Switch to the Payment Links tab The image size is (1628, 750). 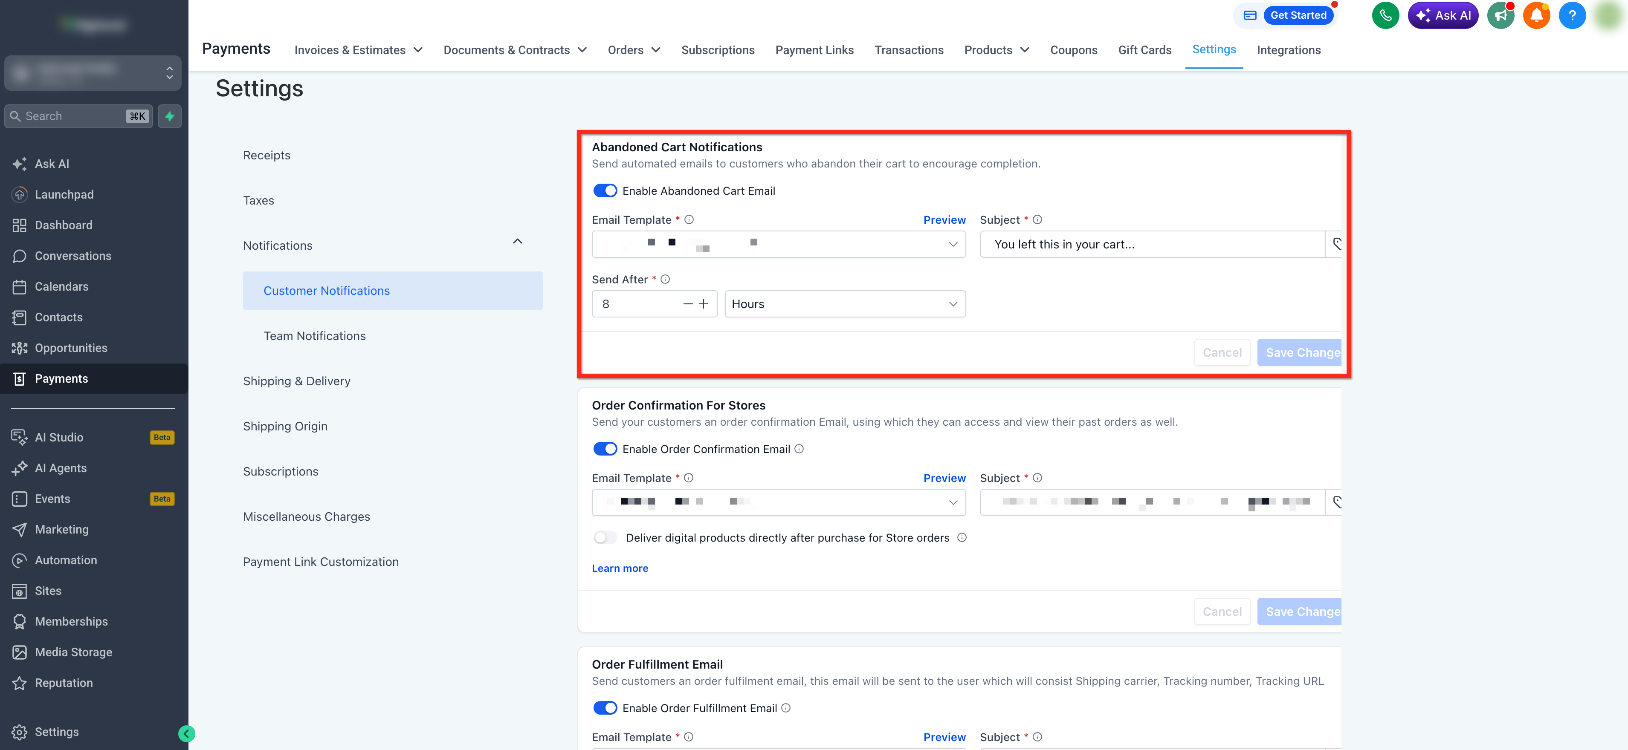(x=814, y=50)
